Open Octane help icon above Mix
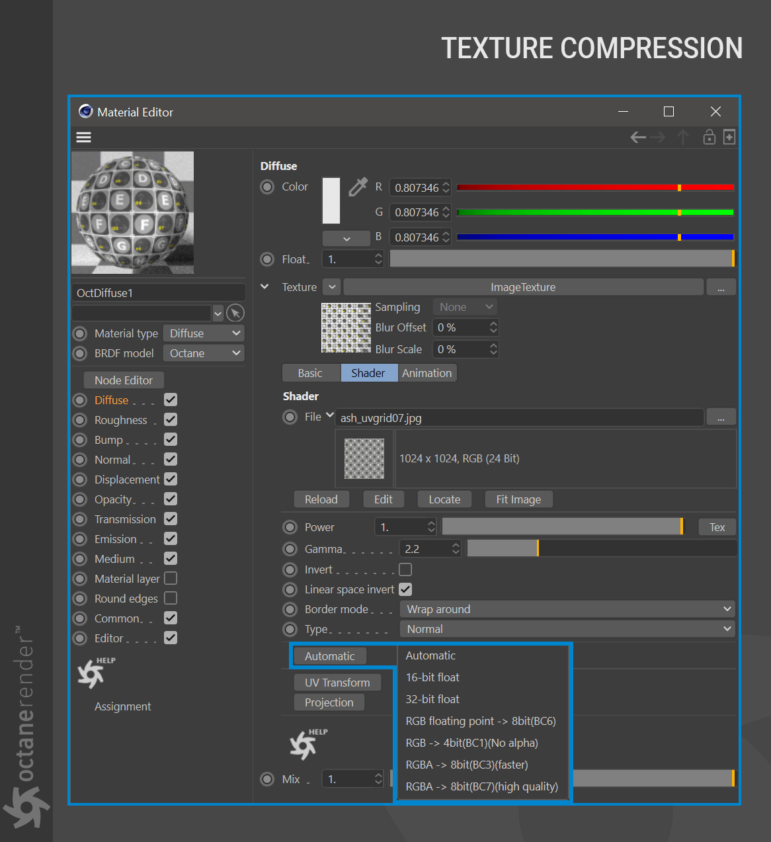The width and height of the screenshot is (771, 842). pyautogui.click(x=308, y=744)
